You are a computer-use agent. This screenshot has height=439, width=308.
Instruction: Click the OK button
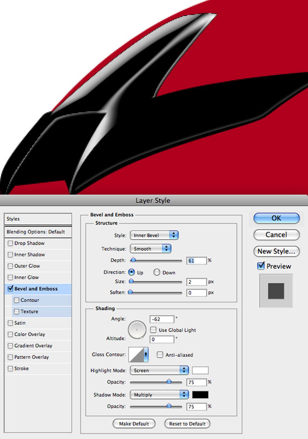[x=277, y=218]
